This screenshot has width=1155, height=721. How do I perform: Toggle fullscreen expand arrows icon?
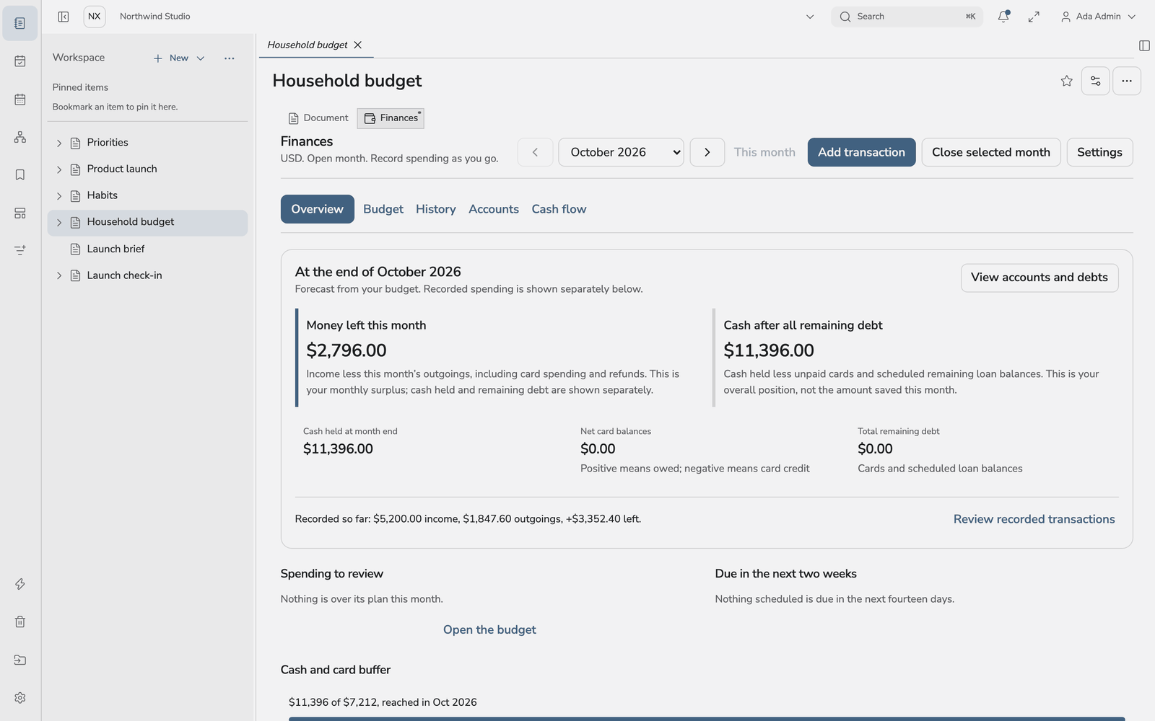tap(1034, 17)
